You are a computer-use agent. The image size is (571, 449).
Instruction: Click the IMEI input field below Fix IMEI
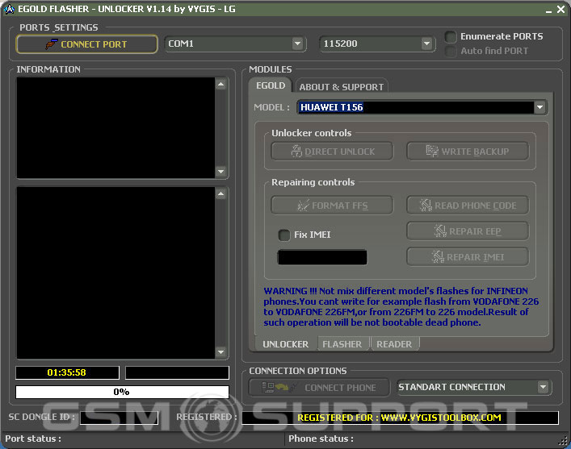[322, 257]
